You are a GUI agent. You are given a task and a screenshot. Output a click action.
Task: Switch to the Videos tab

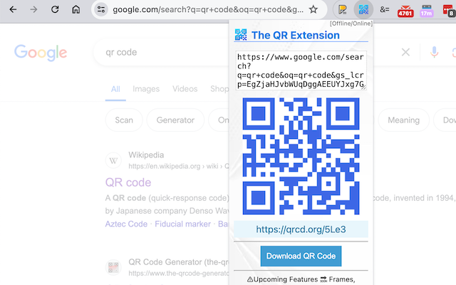coord(185,89)
